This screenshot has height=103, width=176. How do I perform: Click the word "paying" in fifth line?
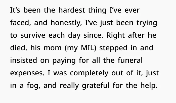(64, 60)
